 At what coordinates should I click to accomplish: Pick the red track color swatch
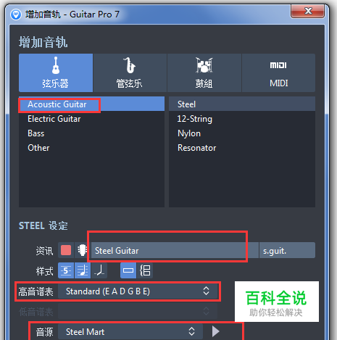point(66,250)
